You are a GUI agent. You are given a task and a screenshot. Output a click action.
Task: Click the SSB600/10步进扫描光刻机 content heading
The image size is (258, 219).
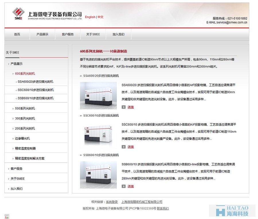101,155
